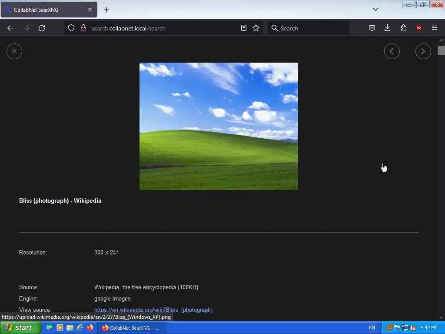Go to the next image result
Screen dimensions: 445x334
click(x=423, y=51)
